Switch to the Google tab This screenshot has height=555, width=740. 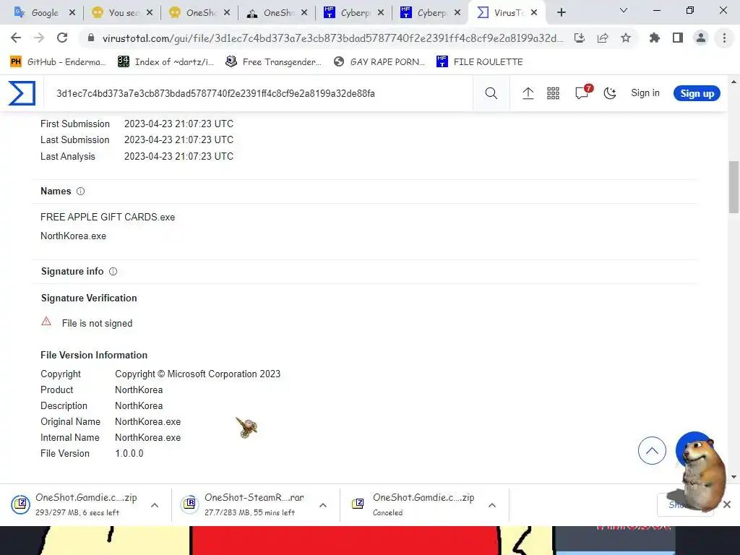[x=43, y=13]
